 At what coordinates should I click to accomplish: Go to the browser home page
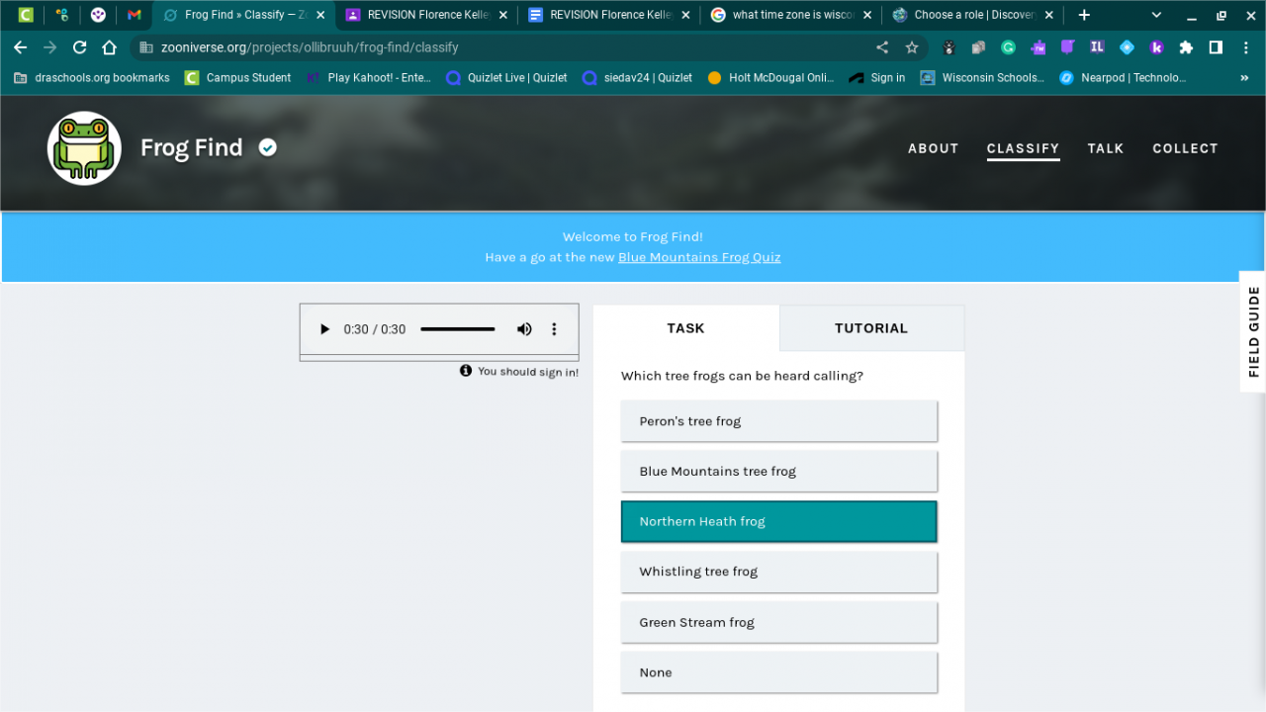tap(110, 47)
